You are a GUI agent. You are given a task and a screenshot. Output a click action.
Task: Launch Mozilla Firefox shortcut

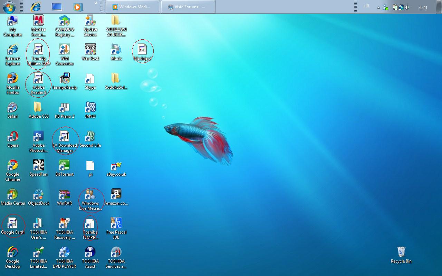tap(13, 84)
